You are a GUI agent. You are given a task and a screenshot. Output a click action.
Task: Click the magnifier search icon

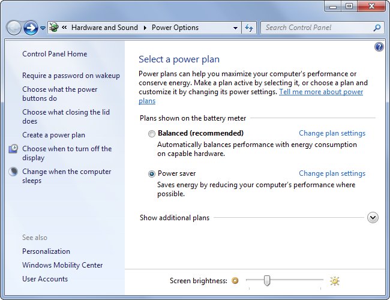377,28
